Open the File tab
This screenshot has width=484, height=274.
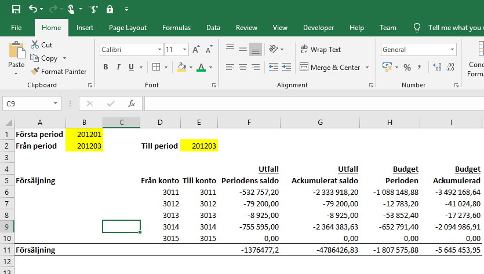16,28
